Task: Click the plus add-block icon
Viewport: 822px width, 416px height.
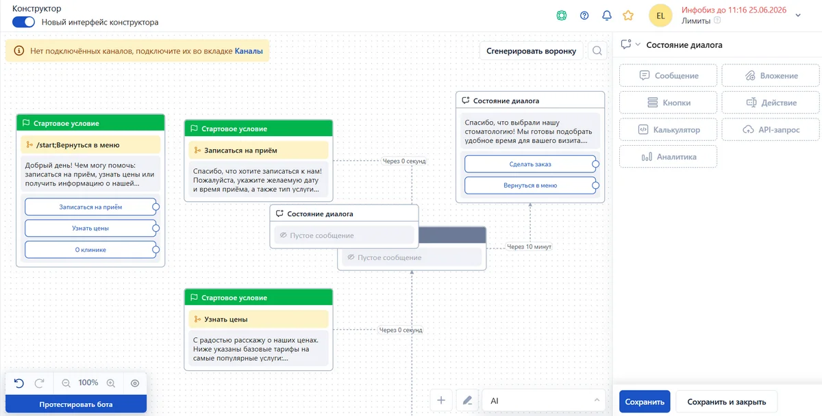Action: (x=441, y=400)
